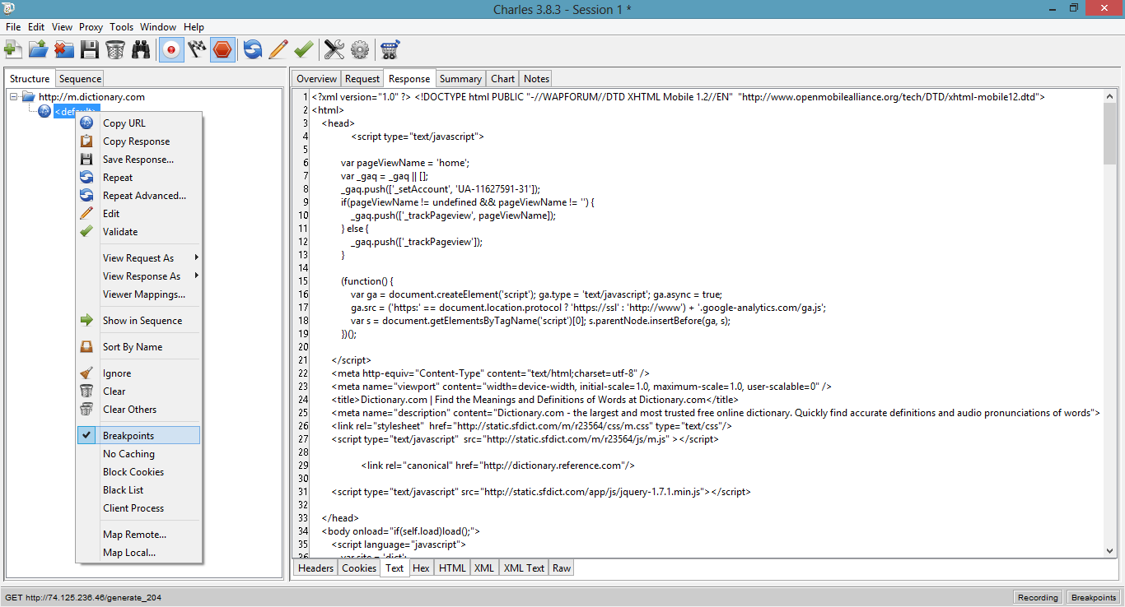Open the Tools menu

tap(122, 27)
